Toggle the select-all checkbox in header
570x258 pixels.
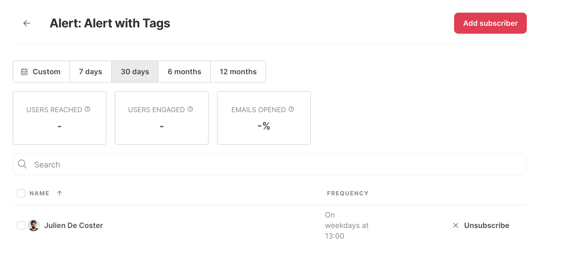tap(21, 193)
